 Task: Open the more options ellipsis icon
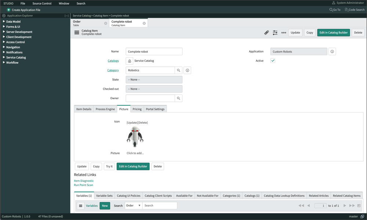[283, 33]
